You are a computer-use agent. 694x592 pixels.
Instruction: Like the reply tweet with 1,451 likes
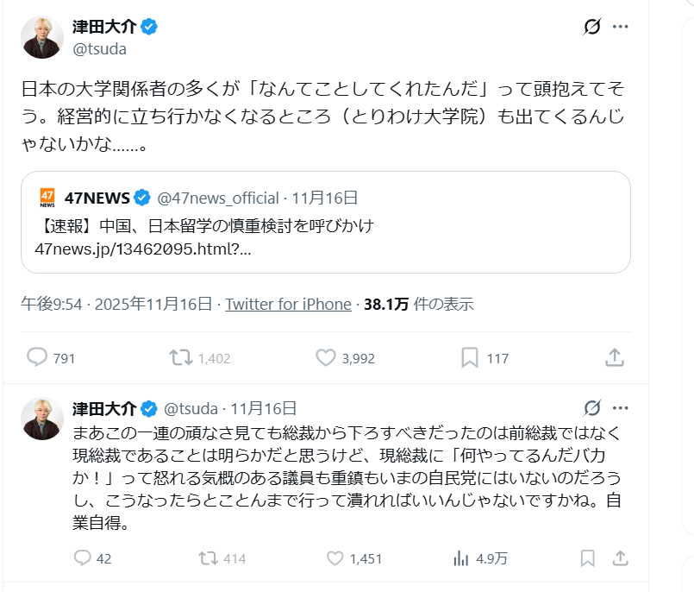click(x=335, y=558)
